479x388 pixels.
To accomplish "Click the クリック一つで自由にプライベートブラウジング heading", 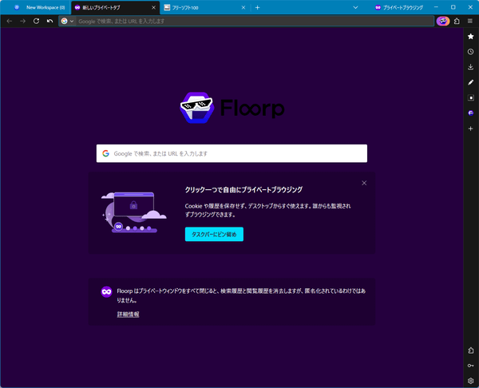I will click(x=243, y=190).
